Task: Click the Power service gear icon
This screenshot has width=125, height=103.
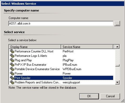Action: [x=12, y=73]
